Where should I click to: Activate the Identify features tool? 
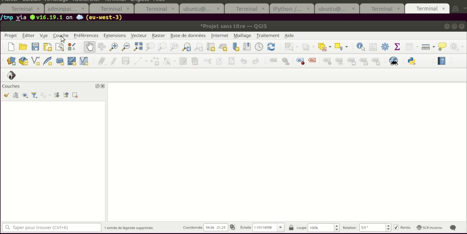pos(361,47)
